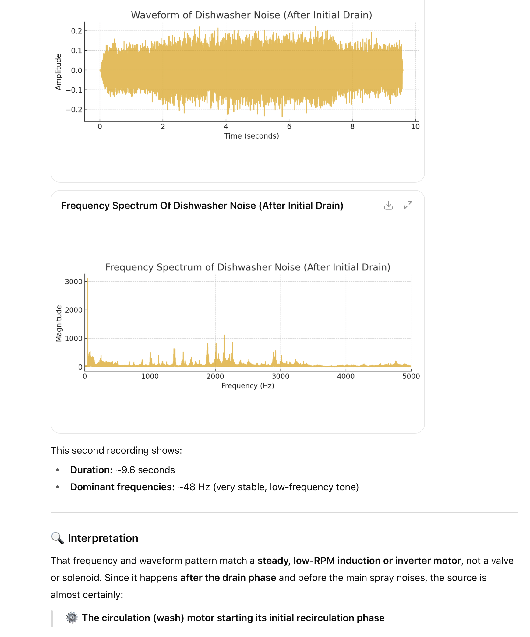
Task: Click the Interpretation section heading
Action: pos(103,538)
